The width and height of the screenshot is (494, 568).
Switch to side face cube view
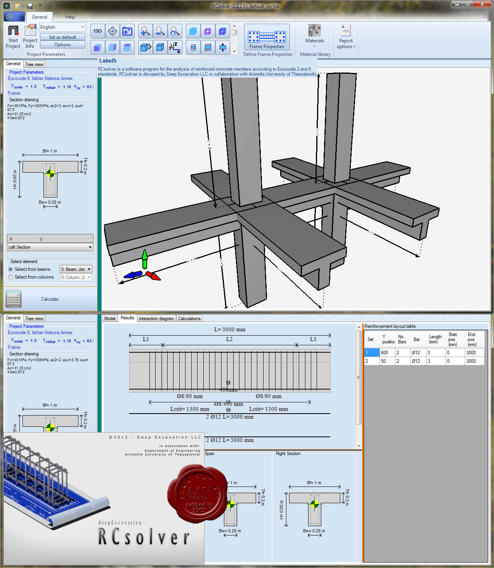click(113, 47)
